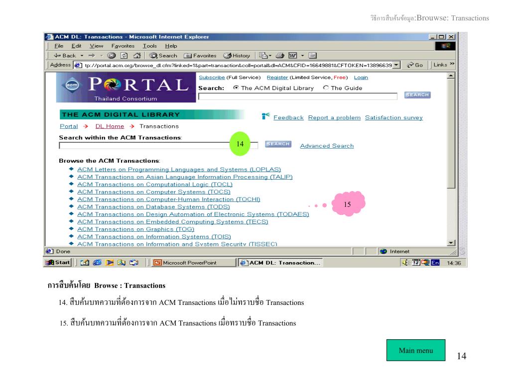510x382 pixels.
Task: Open the View menu
Action: (96, 46)
